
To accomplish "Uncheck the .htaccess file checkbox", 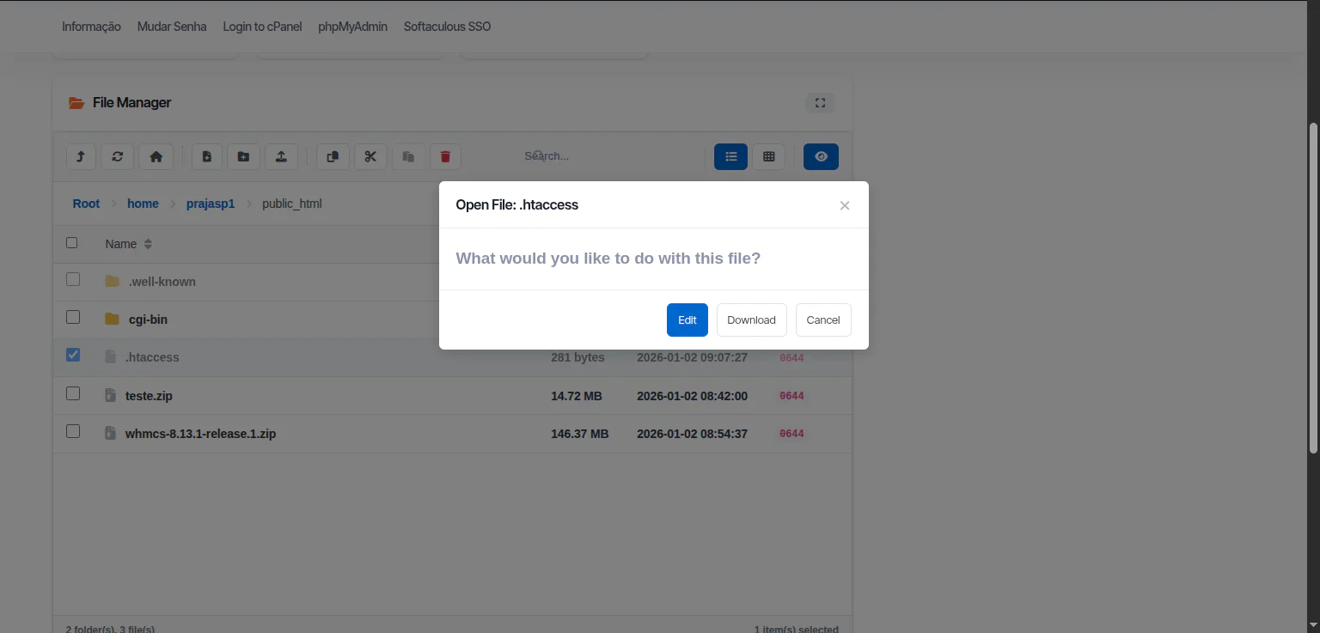I will click(73, 355).
